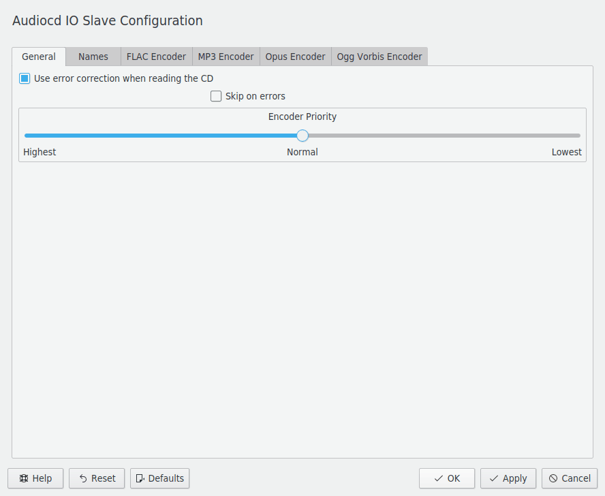Open the FLAC Encoder tab
This screenshot has height=496, width=605.
tap(156, 57)
